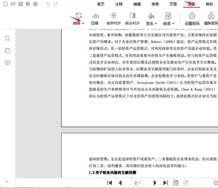Redo the last undone action
This screenshot has width=218, height=188.
(x=55, y=4)
